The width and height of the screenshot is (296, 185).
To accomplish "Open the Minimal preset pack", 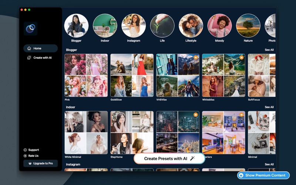I will 262,132.
